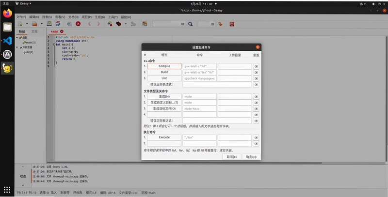Clear the toolbar Go to line field

pos(212,24)
